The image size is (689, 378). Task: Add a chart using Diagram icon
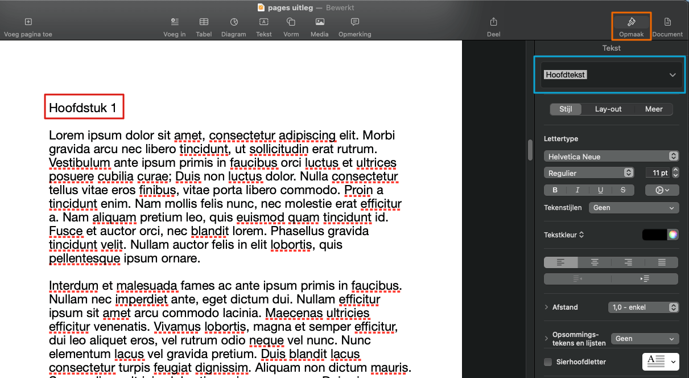click(x=234, y=22)
